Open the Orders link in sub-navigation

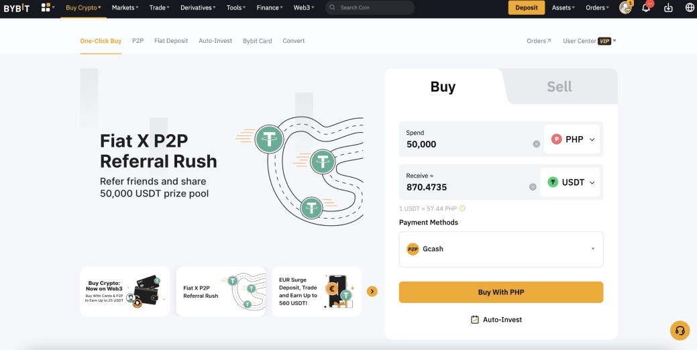point(539,41)
